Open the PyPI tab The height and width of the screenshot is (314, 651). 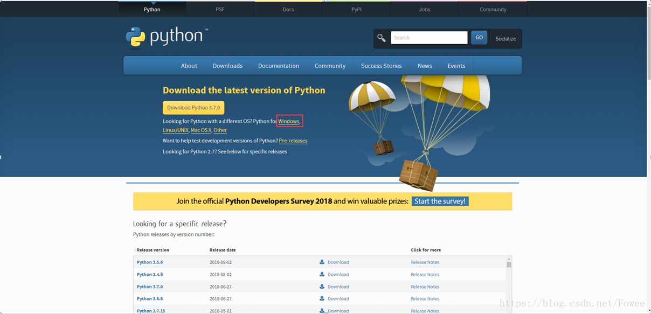click(x=356, y=9)
